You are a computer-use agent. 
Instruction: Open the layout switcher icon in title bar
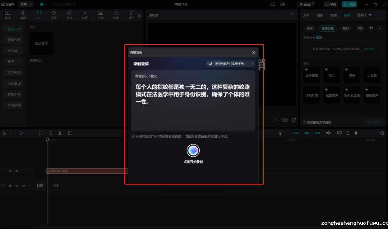tap(283, 4)
